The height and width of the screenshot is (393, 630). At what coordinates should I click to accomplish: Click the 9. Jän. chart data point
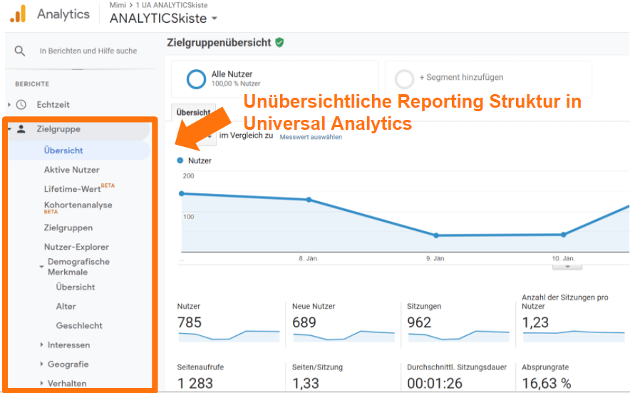[436, 235]
